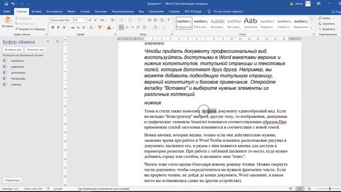Open the Рецензирование ribbon tab
Screen dimensions: 341x192
123,11
